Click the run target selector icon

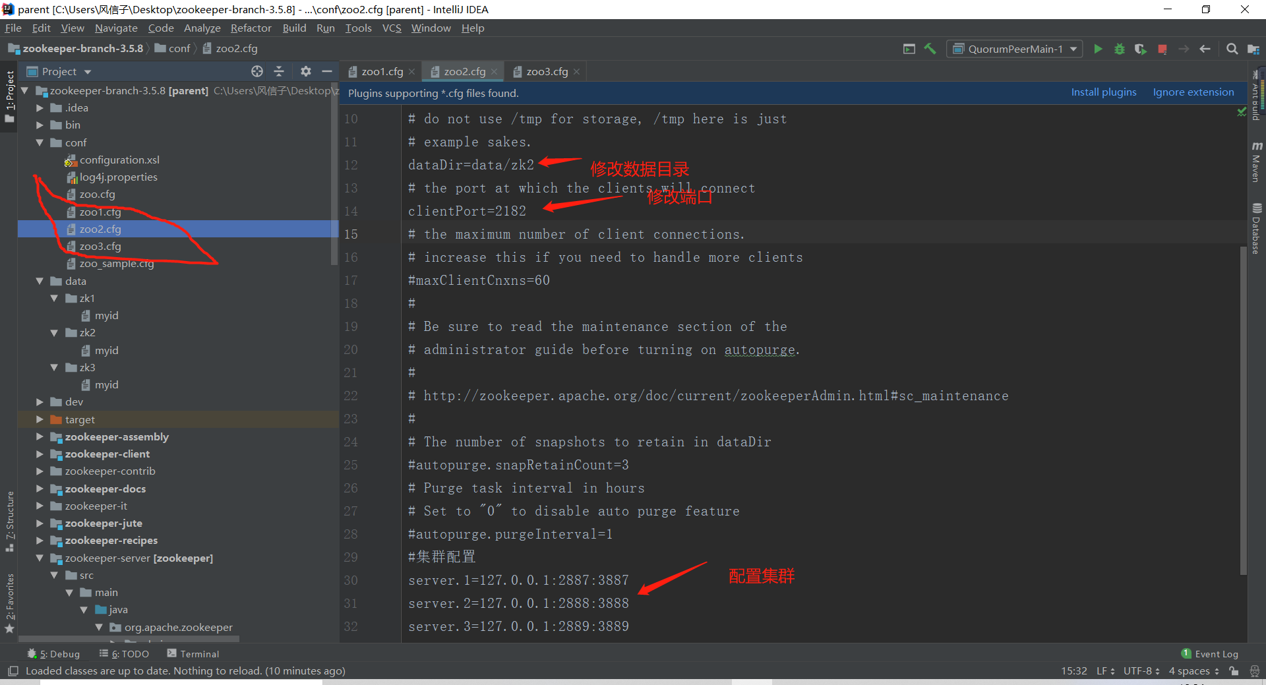coord(909,49)
